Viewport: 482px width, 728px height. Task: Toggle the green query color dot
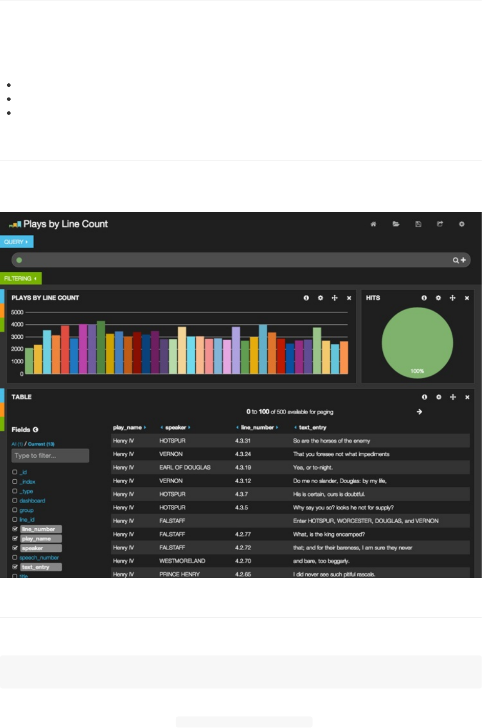click(x=19, y=260)
